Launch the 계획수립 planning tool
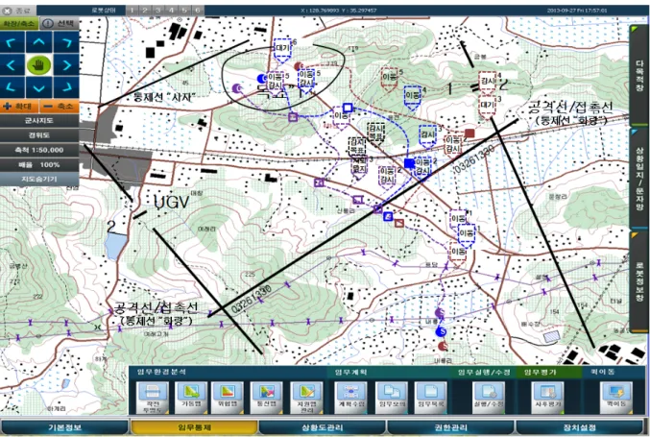This screenshot has height=437, width=650. [x=350, y=398]
